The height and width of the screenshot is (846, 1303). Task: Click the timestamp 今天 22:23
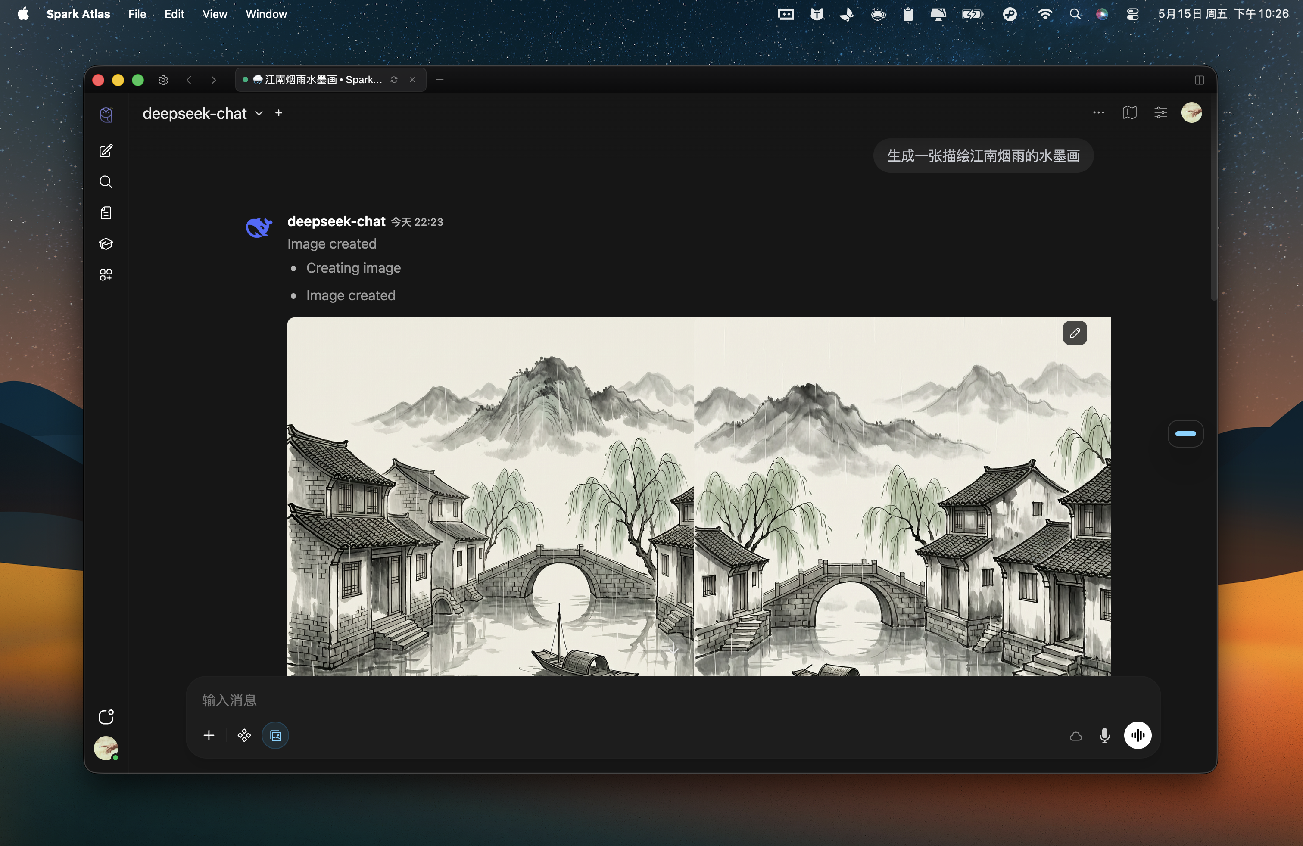point(417,222)
